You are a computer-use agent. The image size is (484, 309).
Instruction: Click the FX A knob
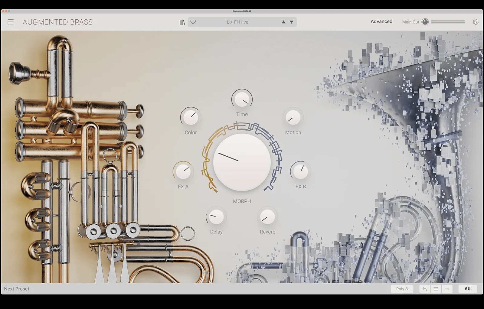pos(183,171)
